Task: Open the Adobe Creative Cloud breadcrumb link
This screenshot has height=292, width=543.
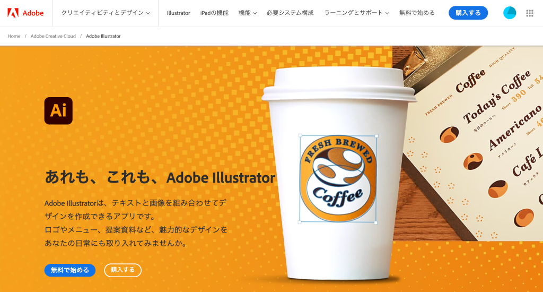Action: [x=53, y=36]
